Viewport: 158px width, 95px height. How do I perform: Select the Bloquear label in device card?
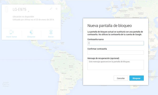pos(31,37)
